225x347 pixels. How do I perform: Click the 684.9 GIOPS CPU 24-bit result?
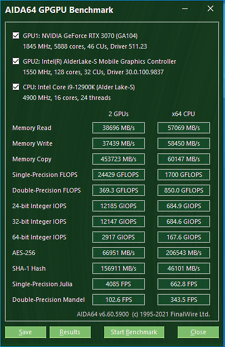point(184,206)
